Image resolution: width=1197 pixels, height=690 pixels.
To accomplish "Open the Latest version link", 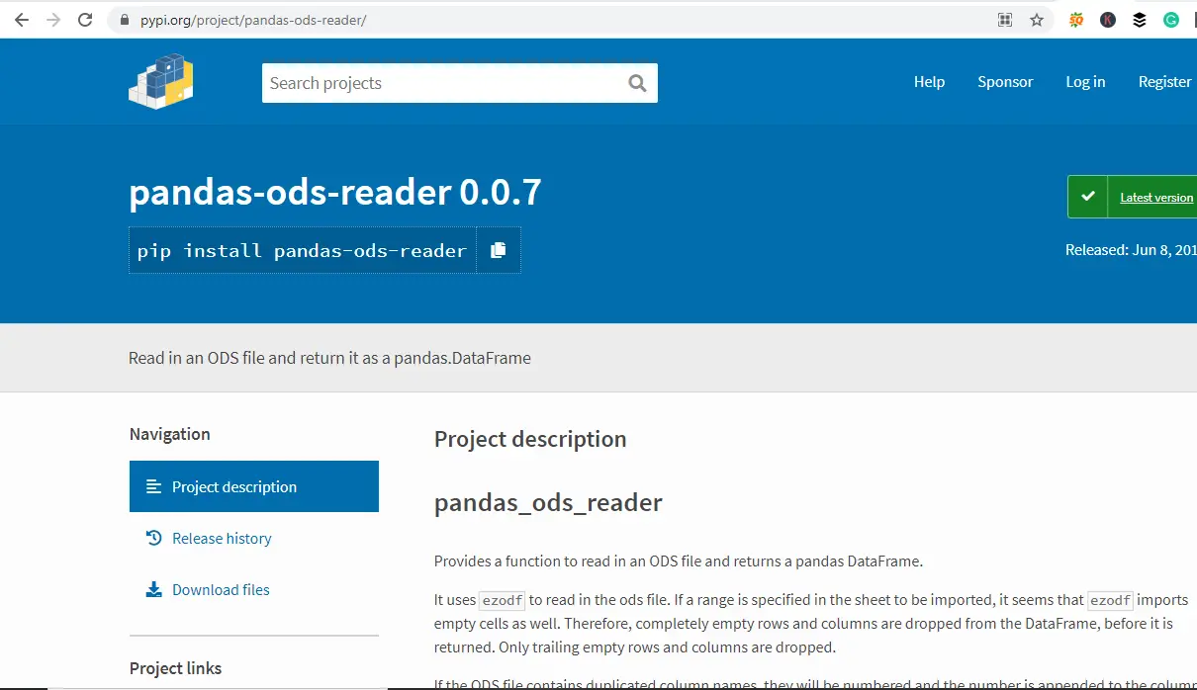I will [1156, 198].
